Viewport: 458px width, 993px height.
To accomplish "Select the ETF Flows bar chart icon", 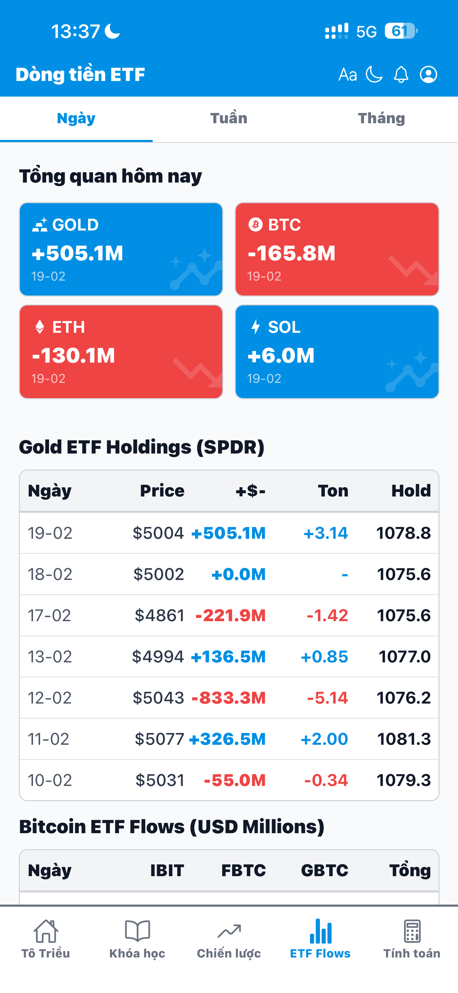I will pyautogui.click(x=320, y=931).
